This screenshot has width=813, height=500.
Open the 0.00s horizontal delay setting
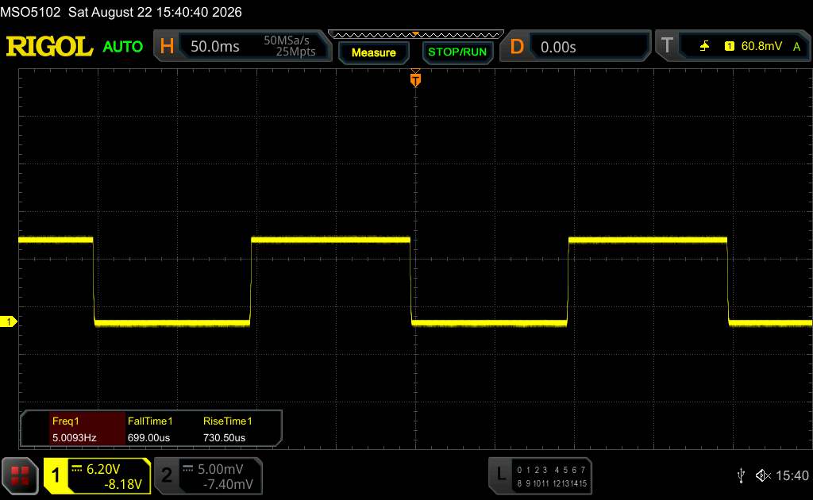pyautogui.click(x=558, y=47)
